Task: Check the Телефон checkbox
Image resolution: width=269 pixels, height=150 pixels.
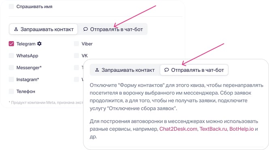Action: click(x=11, y=92)
